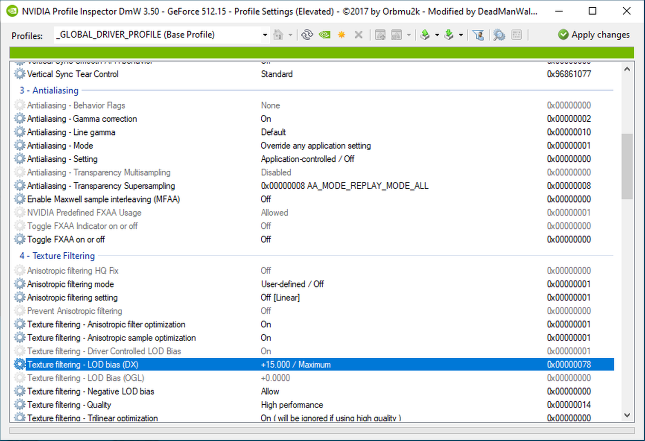Image resolution: width=645 pixels, height=441 pixels.
Task: Click gear icon of Antialiasing - Transparency Supersampling
Action: (20, 185)
